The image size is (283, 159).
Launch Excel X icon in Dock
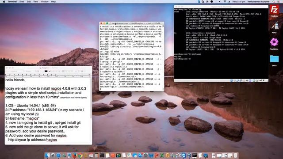click(x=162, y=155)
